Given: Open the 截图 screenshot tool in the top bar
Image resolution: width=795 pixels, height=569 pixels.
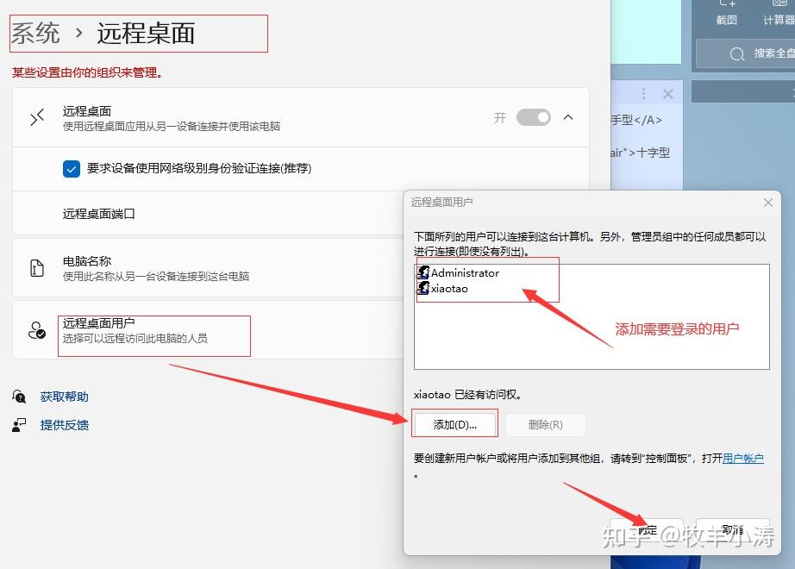Looking at the screenshot, I should tap(726, 16).
